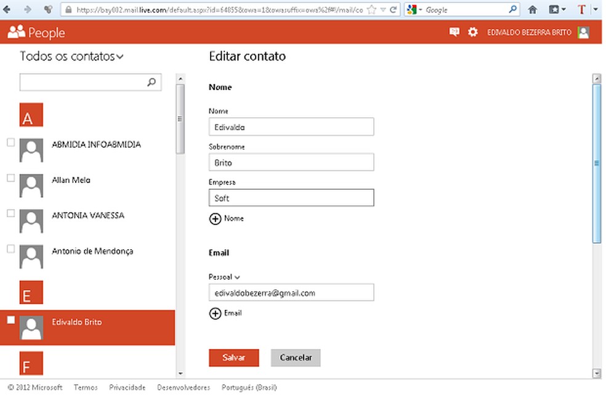
Task: Click the Antonio de Mendonça avatar picture
Action: click(31, 256)
